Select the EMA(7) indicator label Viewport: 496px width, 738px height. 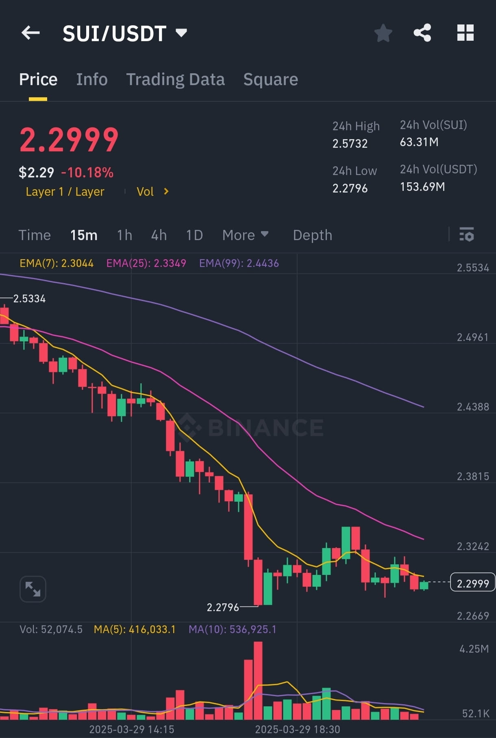click(x=56, y=264)
